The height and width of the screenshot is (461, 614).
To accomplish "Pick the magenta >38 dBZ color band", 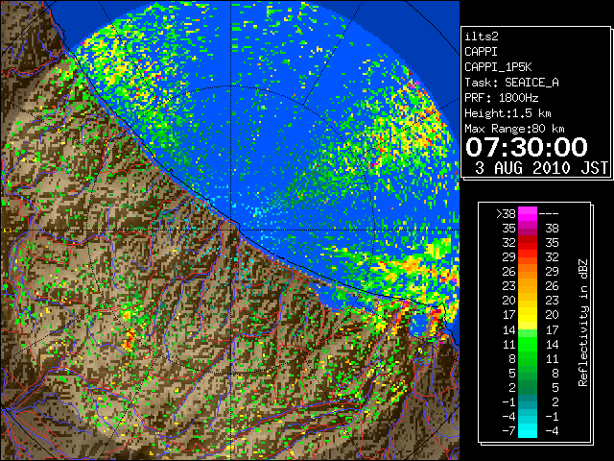I will (528, 214).
